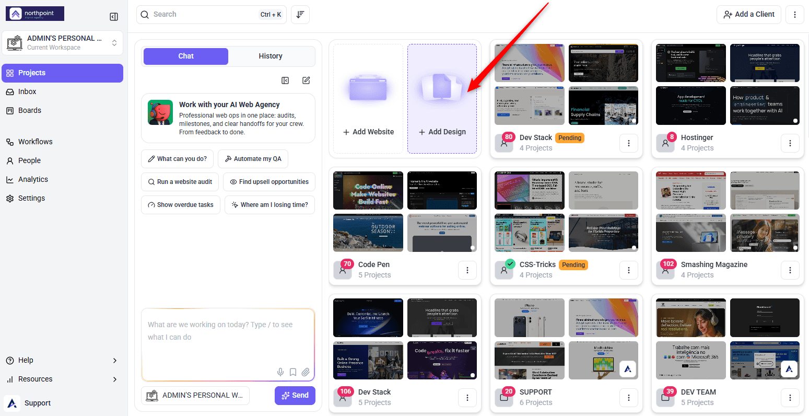
Task: Select 'Where am I losing time?' suggestion
Action: click(x=269, y=205)
